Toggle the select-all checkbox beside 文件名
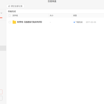 [10, 16]
